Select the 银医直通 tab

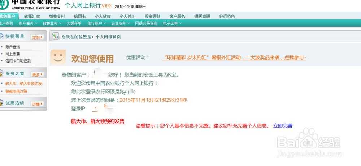tap(202, 16)
